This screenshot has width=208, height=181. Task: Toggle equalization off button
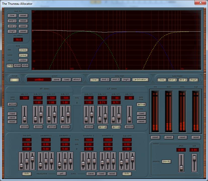point(61,174)
